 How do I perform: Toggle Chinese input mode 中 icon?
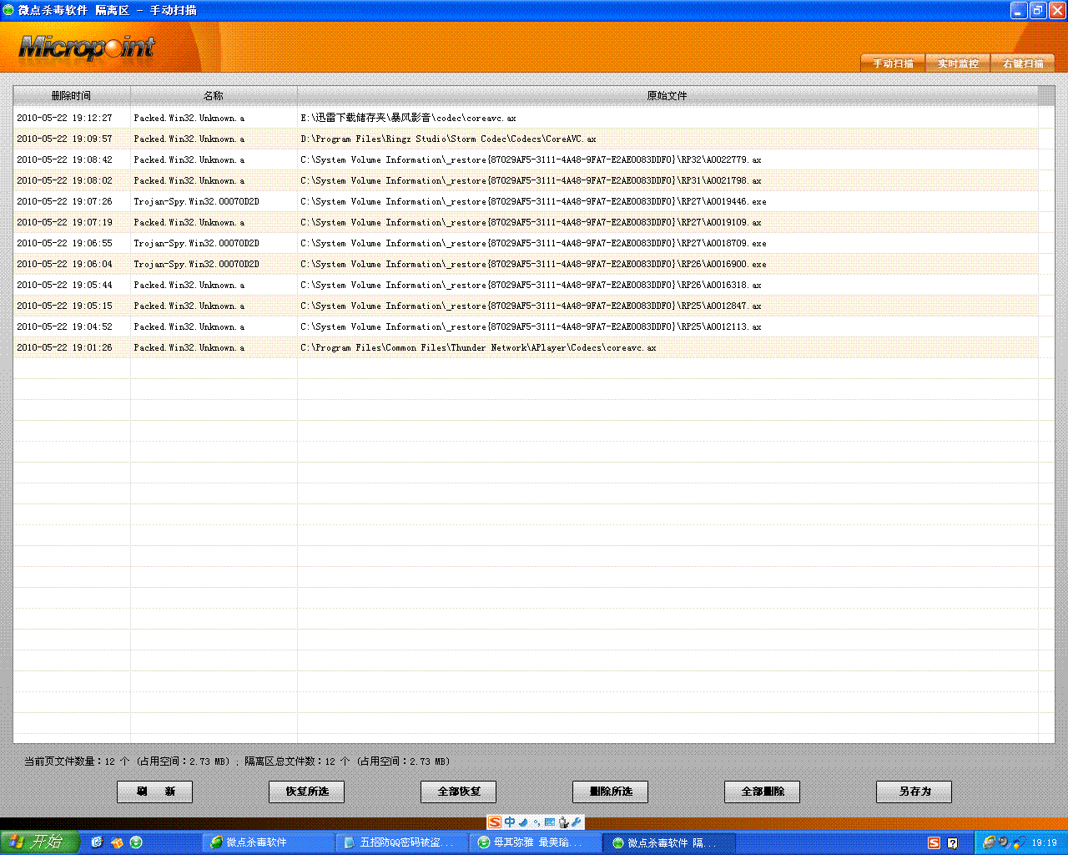509,822
